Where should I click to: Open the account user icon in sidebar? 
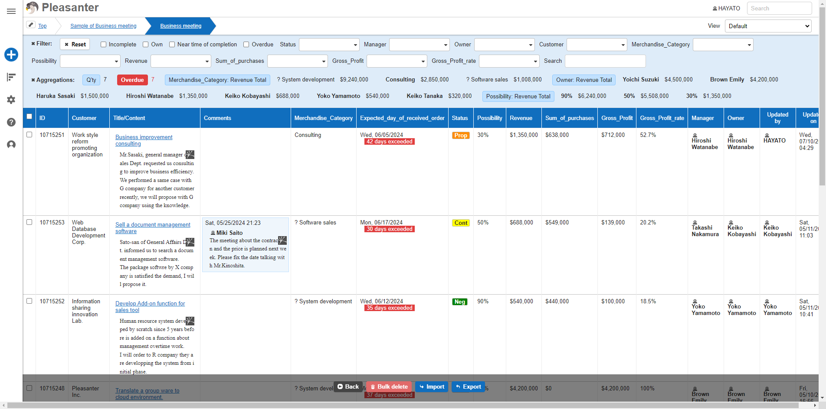11,145
